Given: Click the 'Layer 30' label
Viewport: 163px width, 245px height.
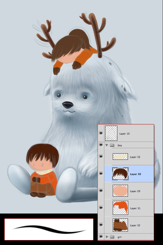Looking at the screenshot, I should pyautogui.click(x=136, y=174).
